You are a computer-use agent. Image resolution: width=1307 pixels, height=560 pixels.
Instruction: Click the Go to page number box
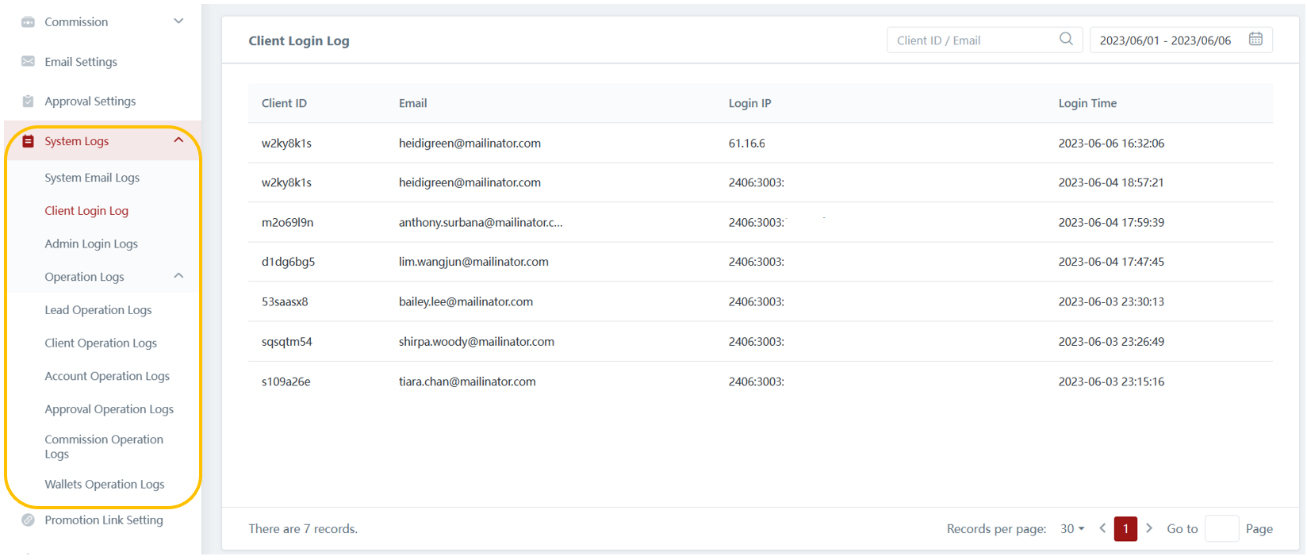[1221, 529]
